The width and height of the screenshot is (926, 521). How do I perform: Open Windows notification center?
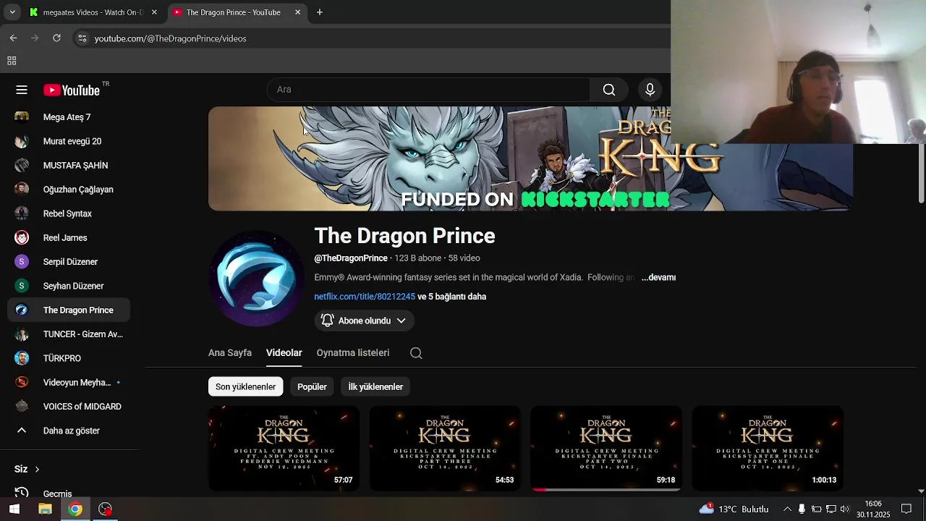click(x=906, y=509)
